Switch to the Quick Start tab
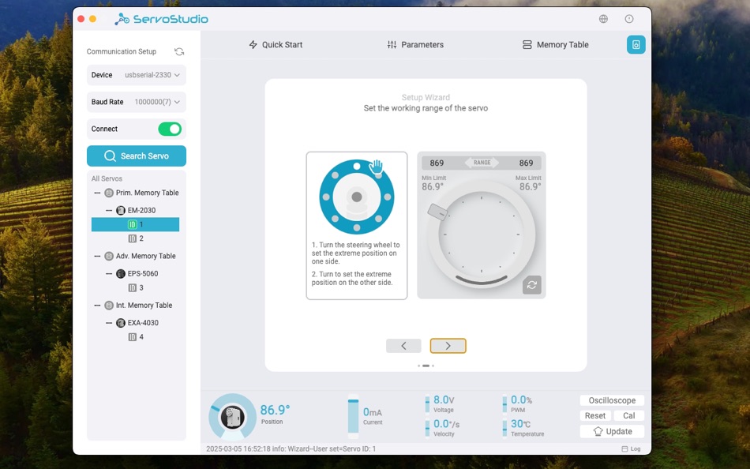The width and height of the screenshot is (750, 469). pyautogui.click(x=276, y=44)
